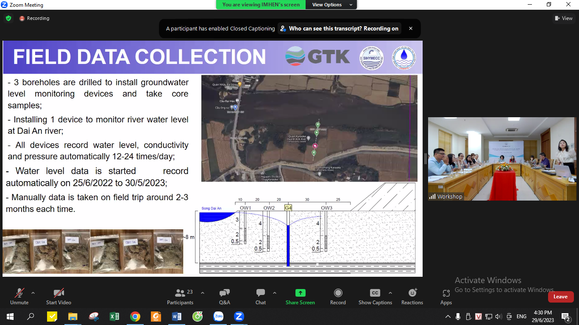This screenshot has width=579, height=325.
Task: Open the Chat panel
Action: click(x=261, y=296)
